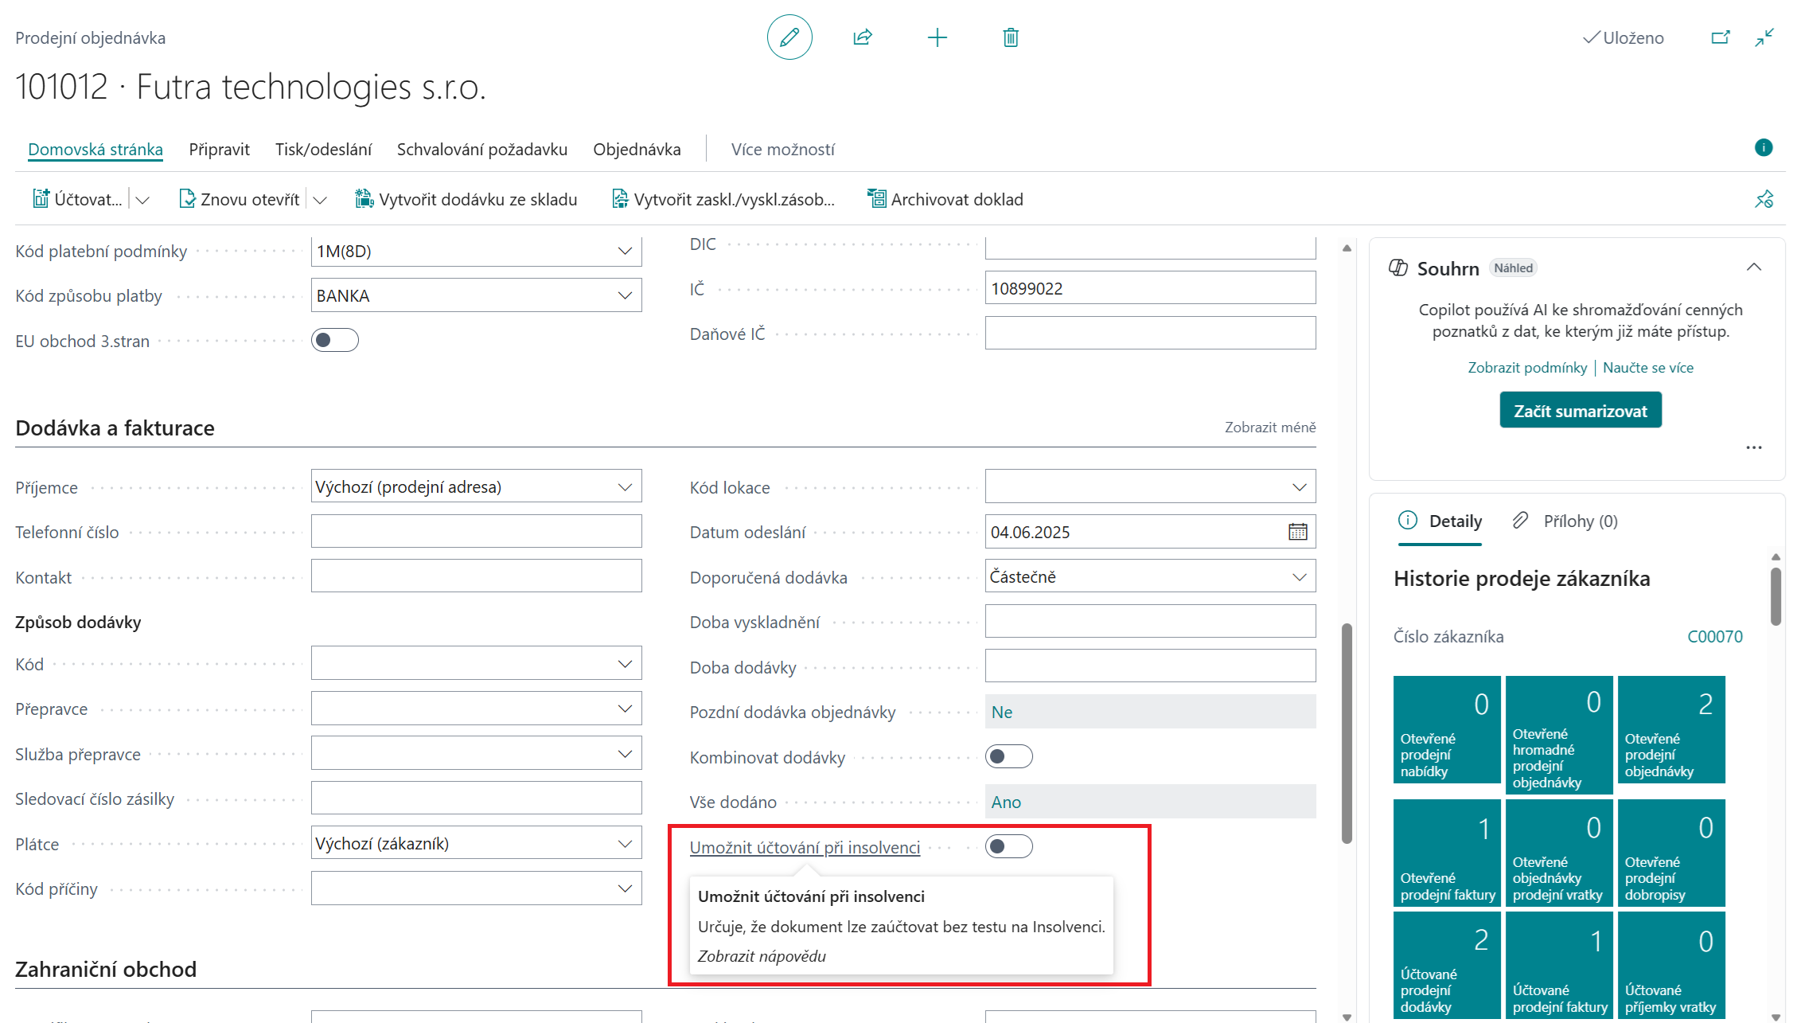1793x1023 pixels.
Task: Enable EU obchod 3.stran toggle
Action: pyautogui.click(x=334, y=340)
